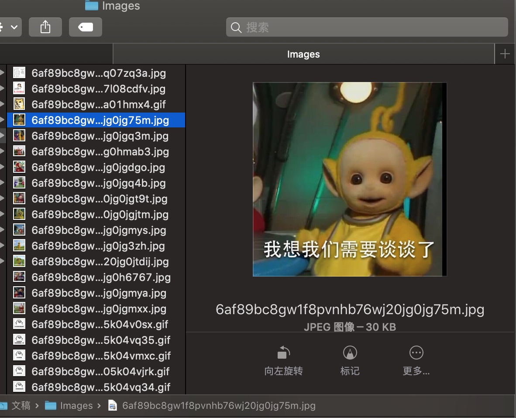
Task: Add a new tab with plus button
Action: coord(505,54)
